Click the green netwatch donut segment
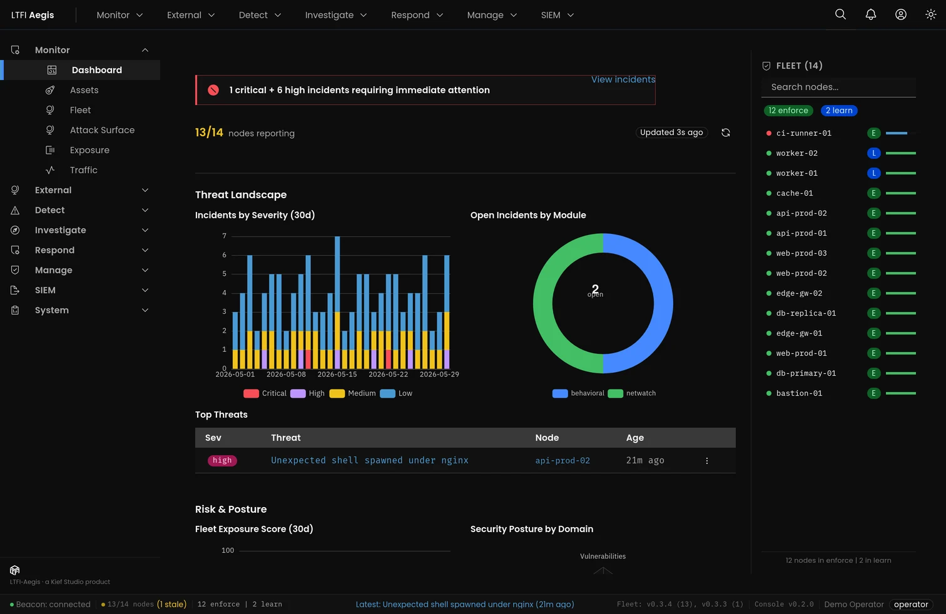Image resolution: width=946 pixels, height=614 pixels. (x=544, y=303)
